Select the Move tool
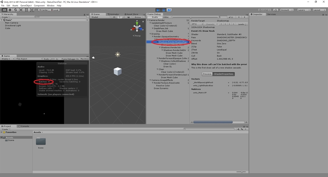 (10, 10)
